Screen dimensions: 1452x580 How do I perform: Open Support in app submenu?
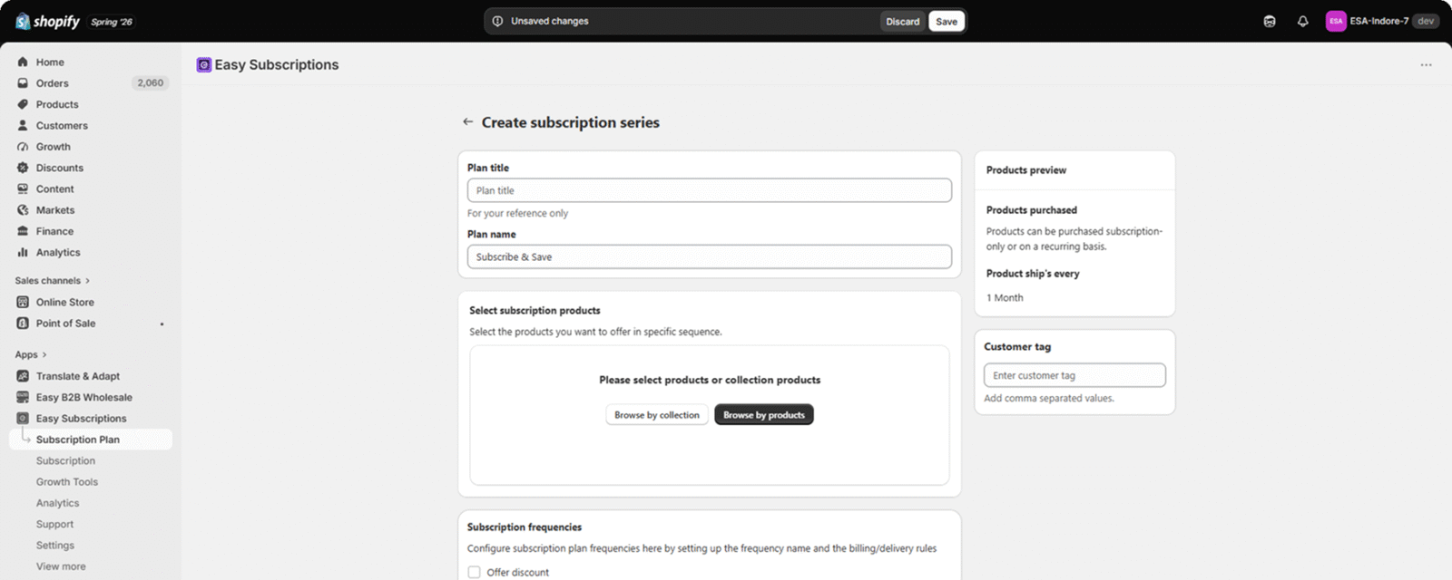(55, 524)
